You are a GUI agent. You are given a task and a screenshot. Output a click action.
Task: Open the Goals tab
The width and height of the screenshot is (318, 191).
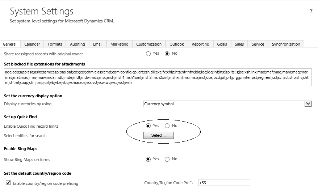pos(222,44)
